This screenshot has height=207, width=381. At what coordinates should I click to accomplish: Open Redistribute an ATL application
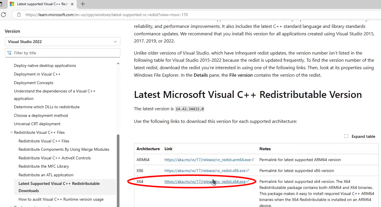(x=46, y=175)
